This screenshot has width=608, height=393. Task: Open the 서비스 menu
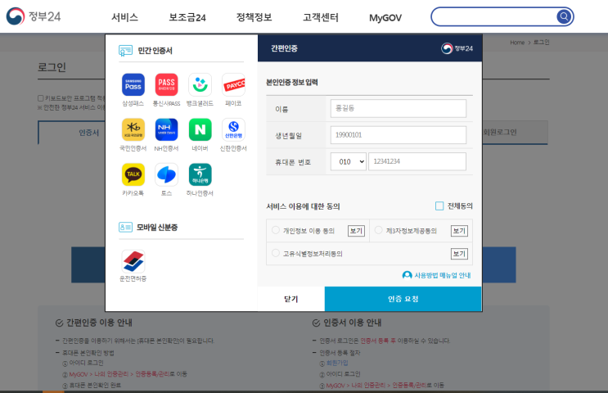tap(124, 17)
